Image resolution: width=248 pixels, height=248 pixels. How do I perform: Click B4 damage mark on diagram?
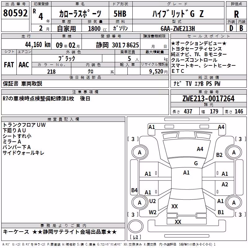click(x=135, y=190)
